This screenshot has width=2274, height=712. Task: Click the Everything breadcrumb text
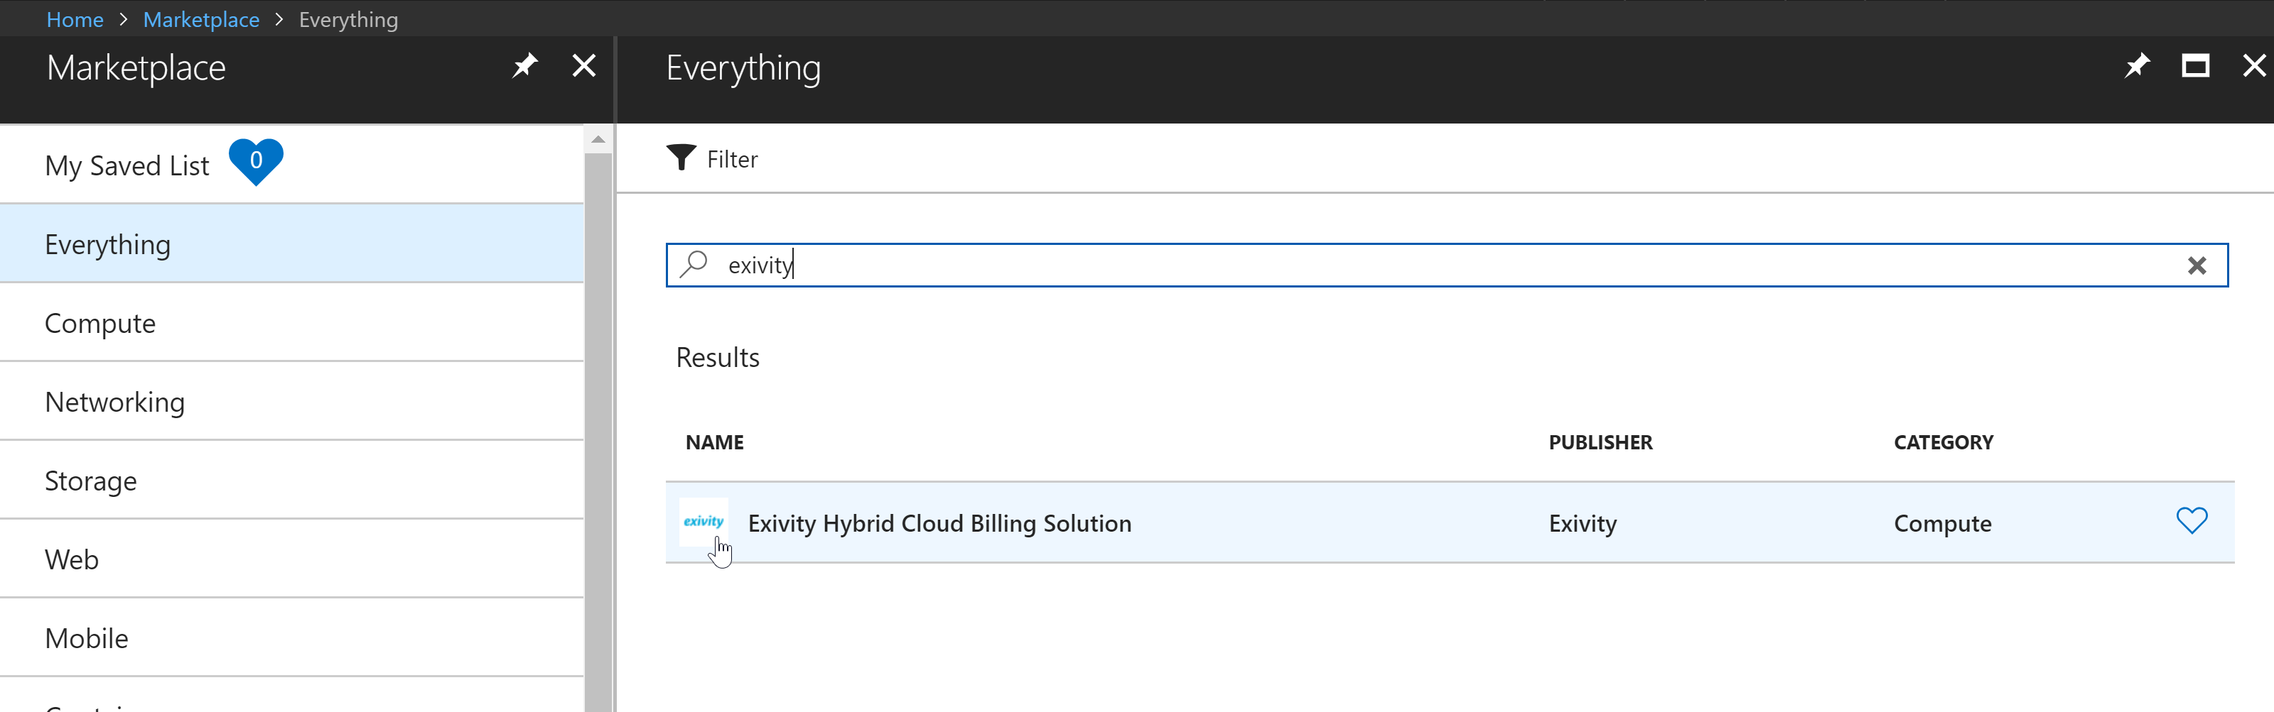click(347, 19)
